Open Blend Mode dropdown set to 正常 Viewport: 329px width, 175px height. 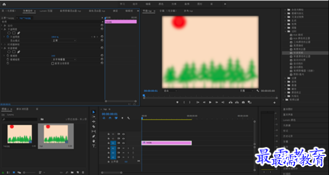pyautogui.click(x=64, y=40)
